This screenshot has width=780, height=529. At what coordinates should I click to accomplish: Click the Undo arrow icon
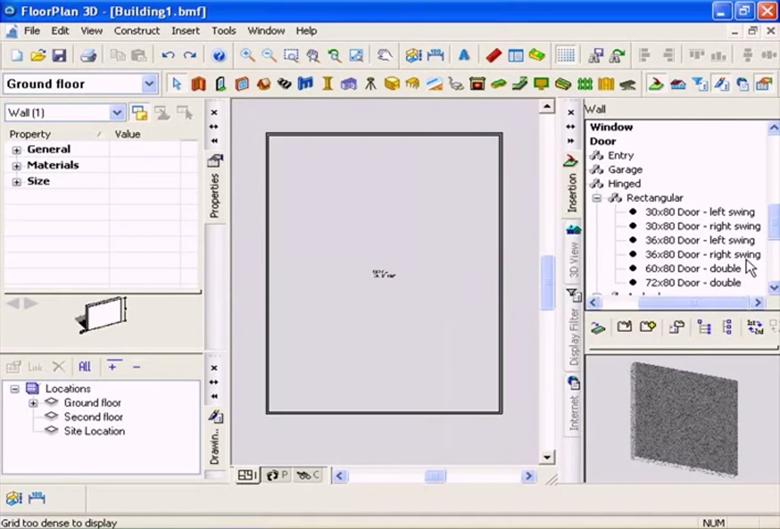click(x=168, y=56)
